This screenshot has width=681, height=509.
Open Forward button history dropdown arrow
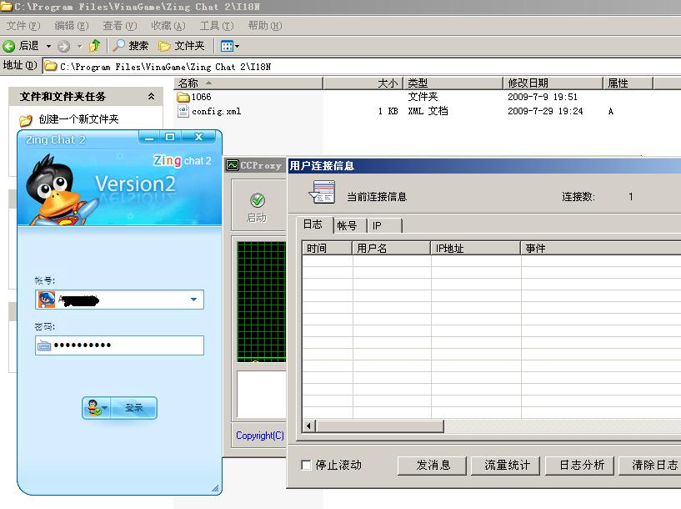[x=79, y=46]
